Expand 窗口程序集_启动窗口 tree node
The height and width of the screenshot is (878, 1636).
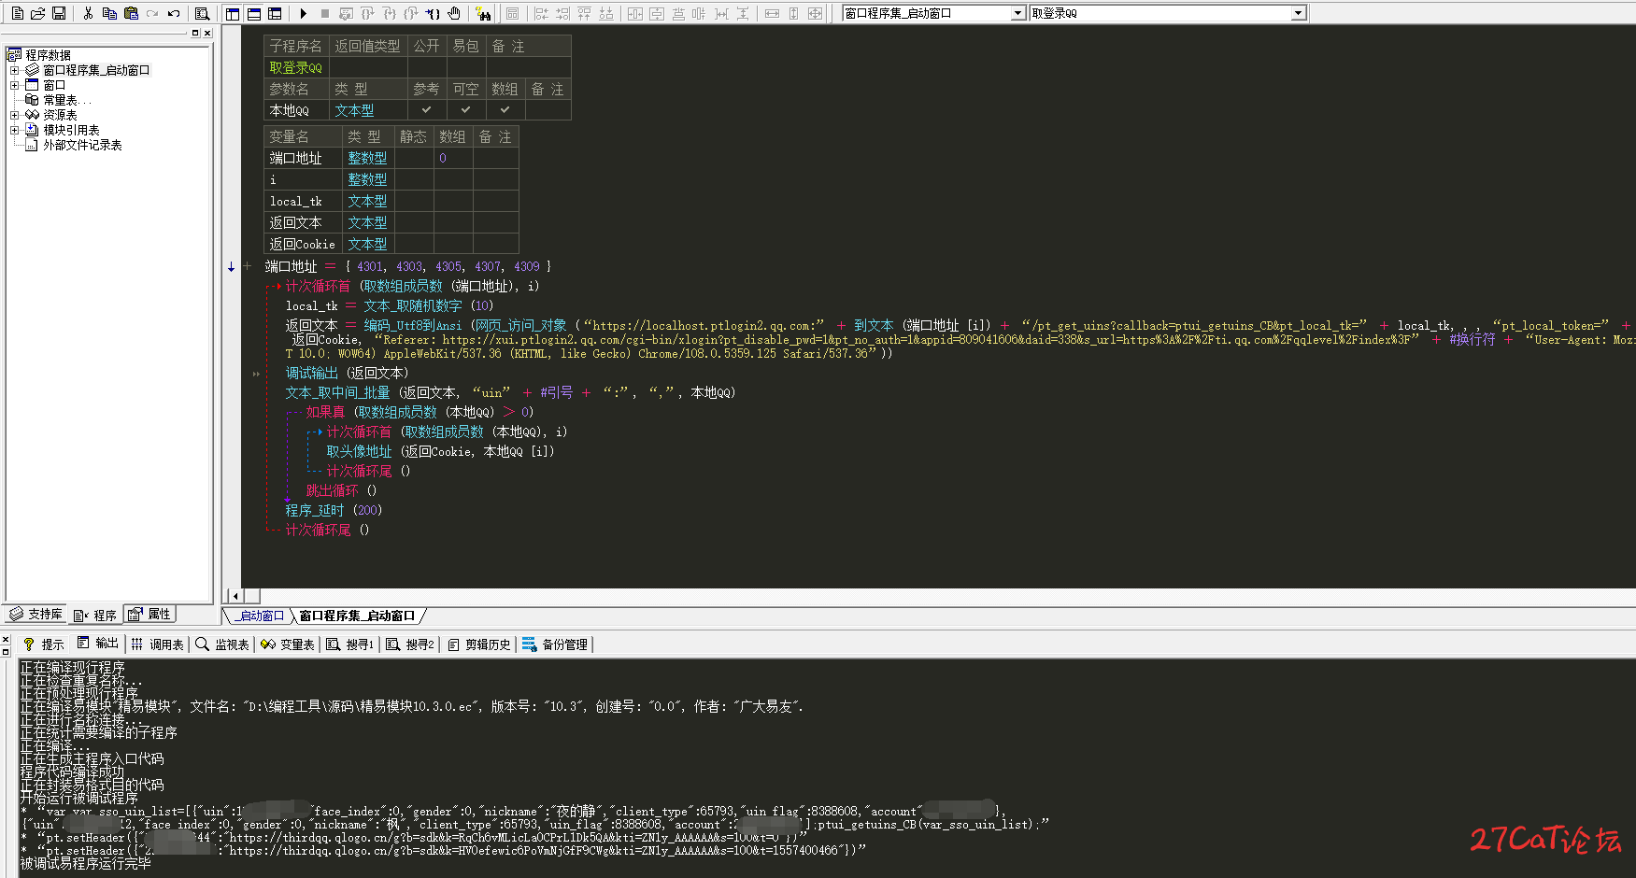(14, 70)
